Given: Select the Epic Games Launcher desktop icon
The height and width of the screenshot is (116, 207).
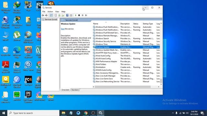Looking at the screenshot, I should (28, 97).
